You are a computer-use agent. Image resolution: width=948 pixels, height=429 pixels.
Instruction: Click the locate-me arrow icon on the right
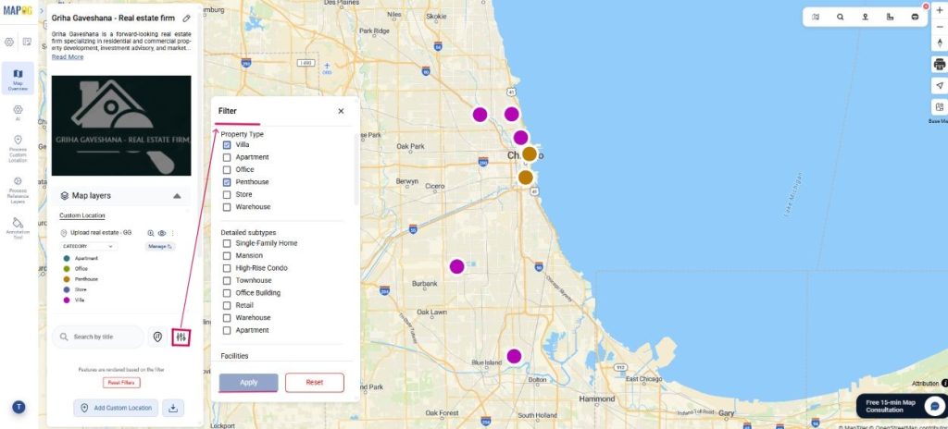click(940, 86)
